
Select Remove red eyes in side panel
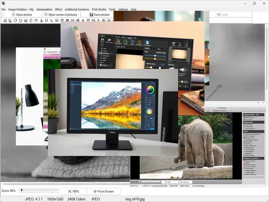[x=250, y=165]
